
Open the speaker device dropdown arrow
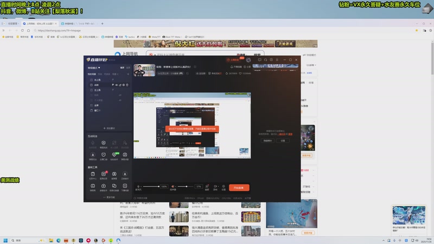point(175,187)
